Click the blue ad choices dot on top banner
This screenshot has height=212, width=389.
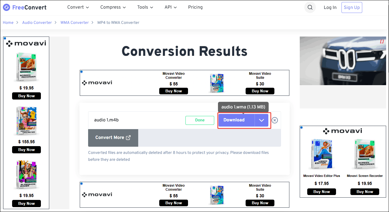pos(81,72)
